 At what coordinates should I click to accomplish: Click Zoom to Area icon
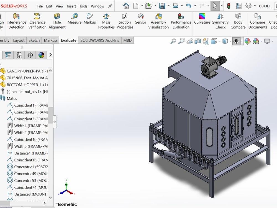click(181, 41)
